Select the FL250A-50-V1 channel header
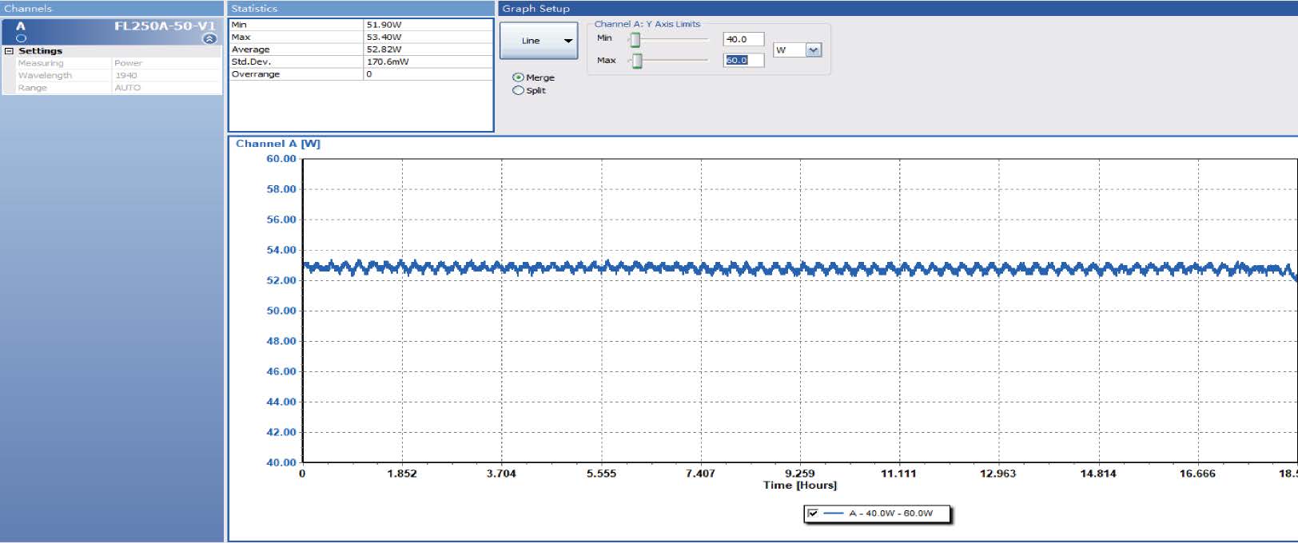Viewport: 1298px width, 543px height. pyautogui.click(x=164, y=26)
